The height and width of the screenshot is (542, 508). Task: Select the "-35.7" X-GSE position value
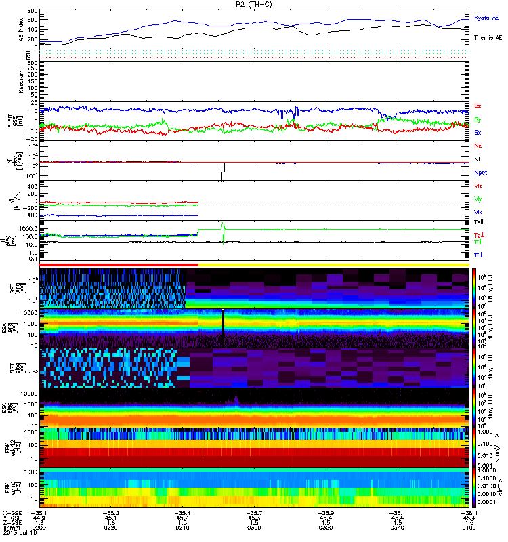(254, 513)
